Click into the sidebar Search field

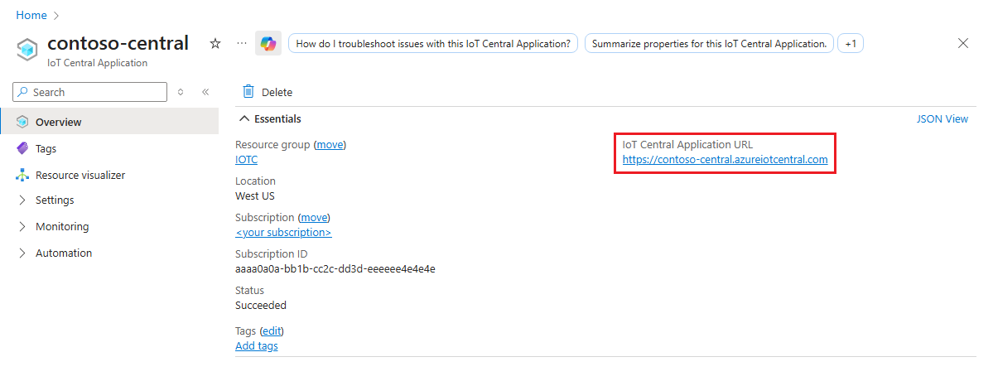(95, 92)
